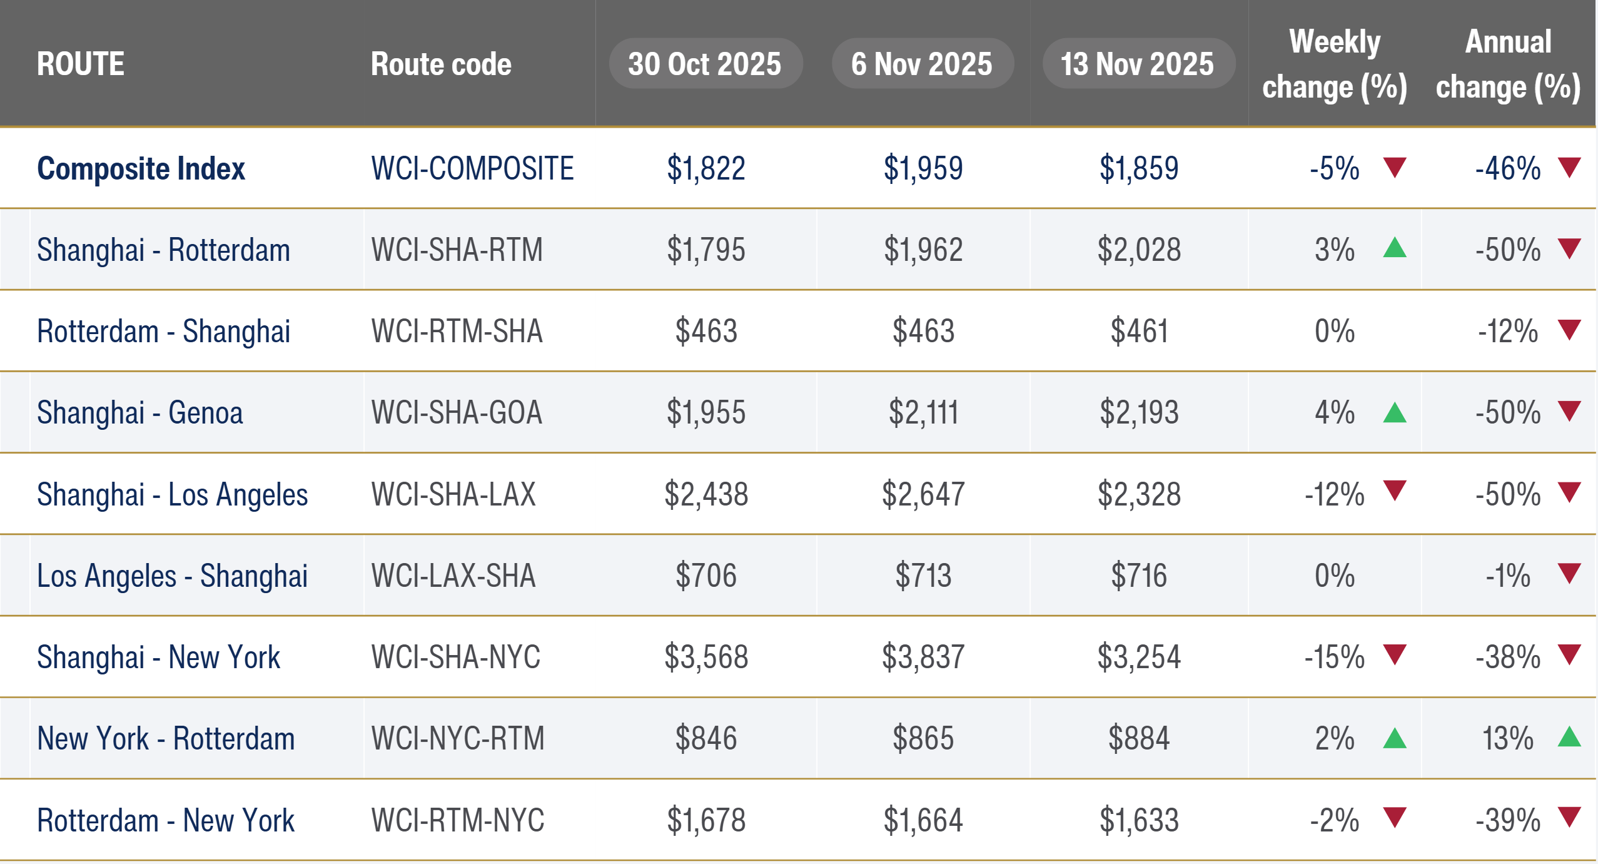Click green up arrow next to 13% annual change
The width and height of the screenshot is (1598, 864).
(x=1569, y=737)
